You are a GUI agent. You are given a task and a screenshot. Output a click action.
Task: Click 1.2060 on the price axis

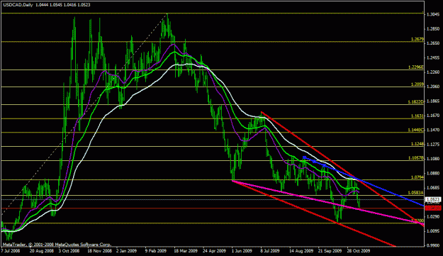click(x=433, y=87)
